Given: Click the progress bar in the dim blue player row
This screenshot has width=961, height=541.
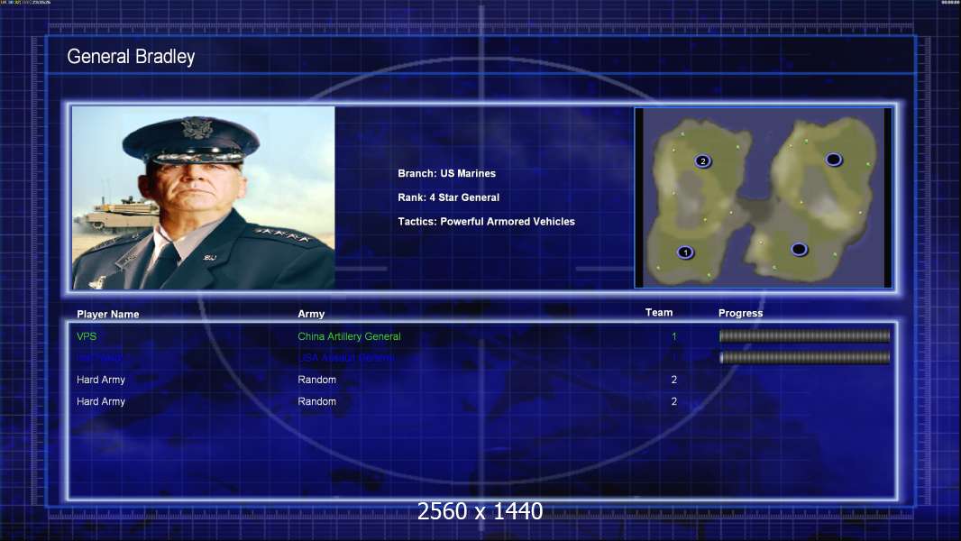Looking at the screenshot, I should click(x=804, y=357).
